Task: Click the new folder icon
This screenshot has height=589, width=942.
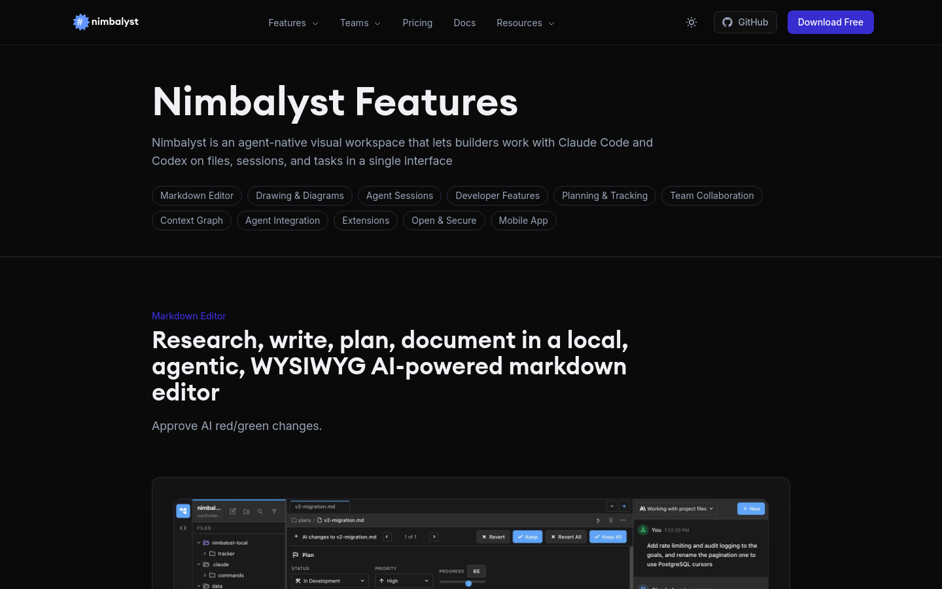Action: [247, 511]
